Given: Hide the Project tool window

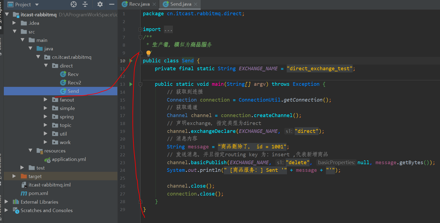Looking at the screenshot, I should pyautogui.click(x=112, y=4).
